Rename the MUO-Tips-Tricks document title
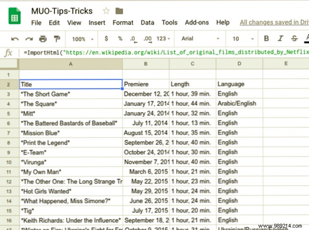309x230 pixels. coord(62,11)
